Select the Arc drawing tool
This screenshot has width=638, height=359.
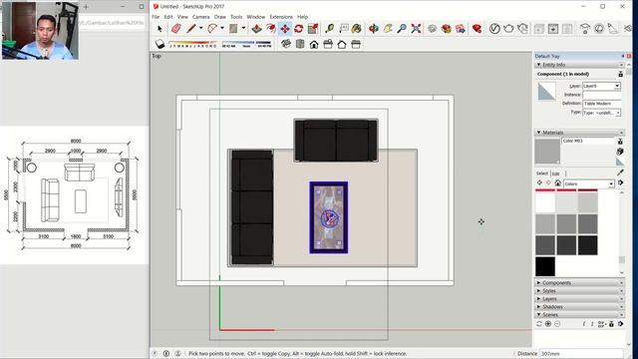(212, 29)
